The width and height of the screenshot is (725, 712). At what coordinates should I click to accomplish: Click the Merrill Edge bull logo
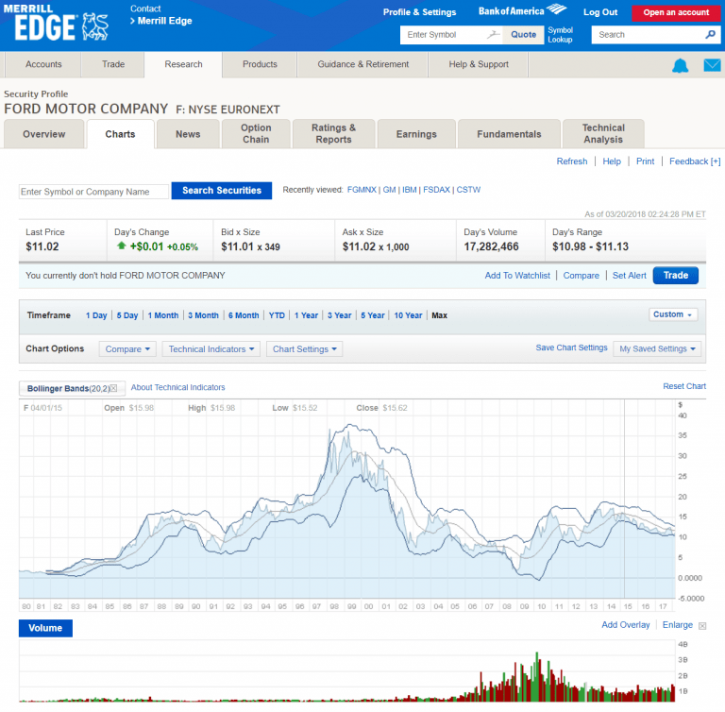pyautogui.click(x=94, y=26)
